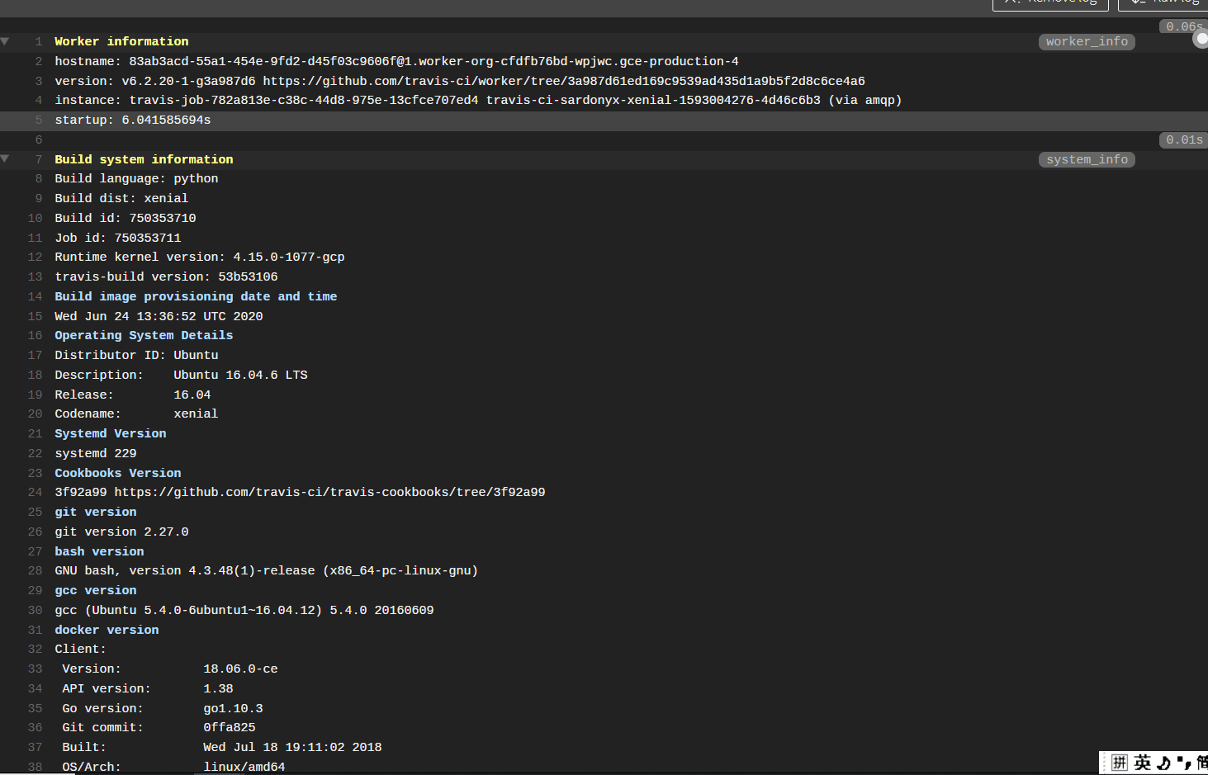This screenshot has width=1208, height=775.
Task: Click docker 'Version: 18.06.0-ce' line
Action: click(170, 669)
